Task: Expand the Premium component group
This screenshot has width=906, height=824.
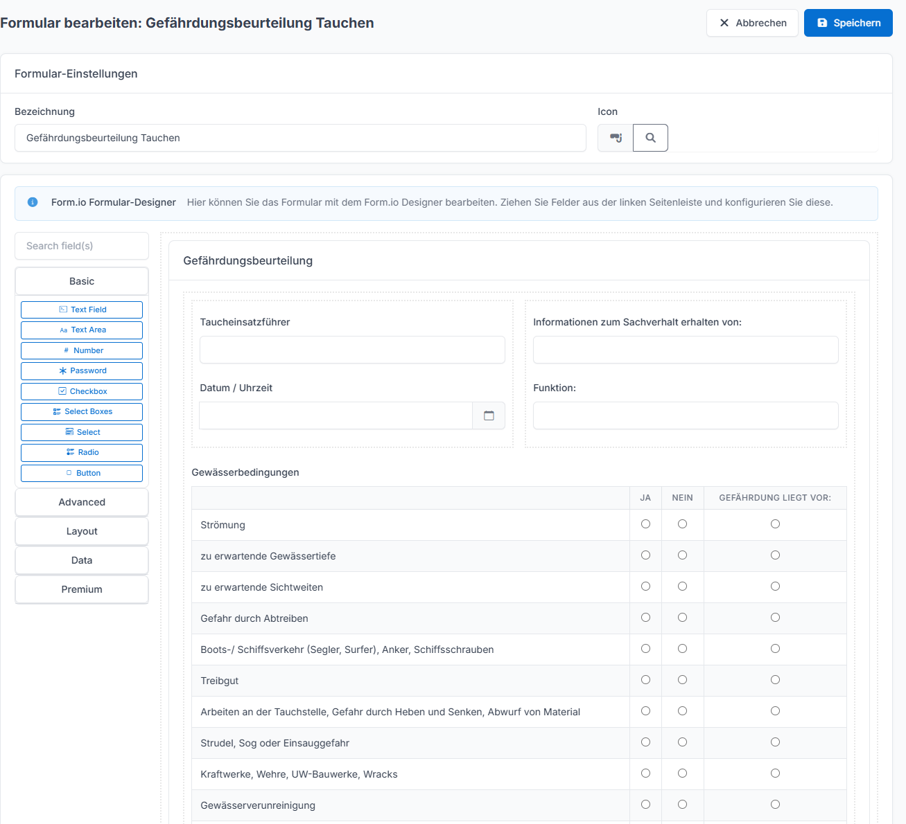Action: 82,589
